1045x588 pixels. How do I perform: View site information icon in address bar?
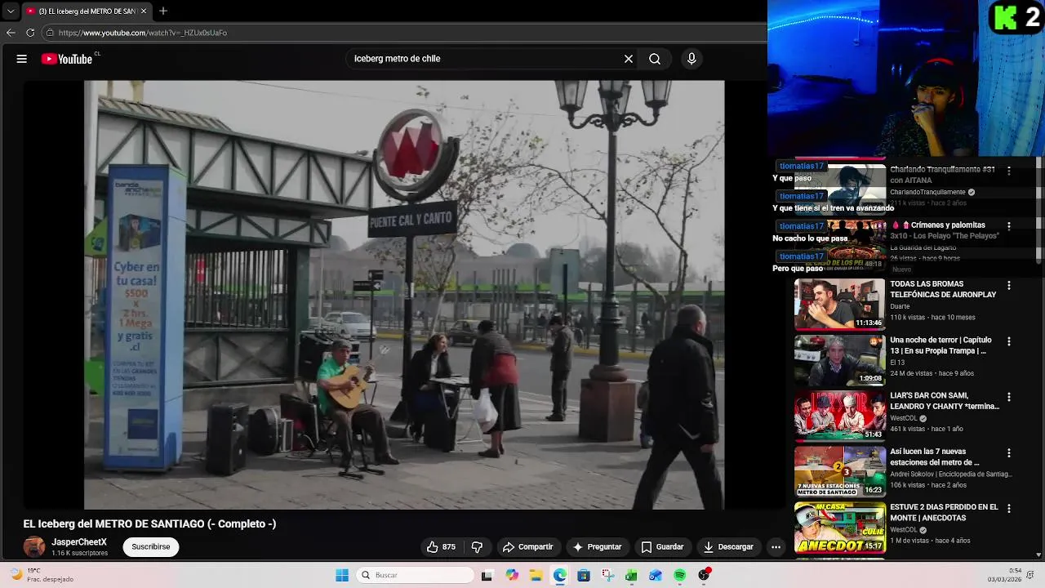pos(50,33)
